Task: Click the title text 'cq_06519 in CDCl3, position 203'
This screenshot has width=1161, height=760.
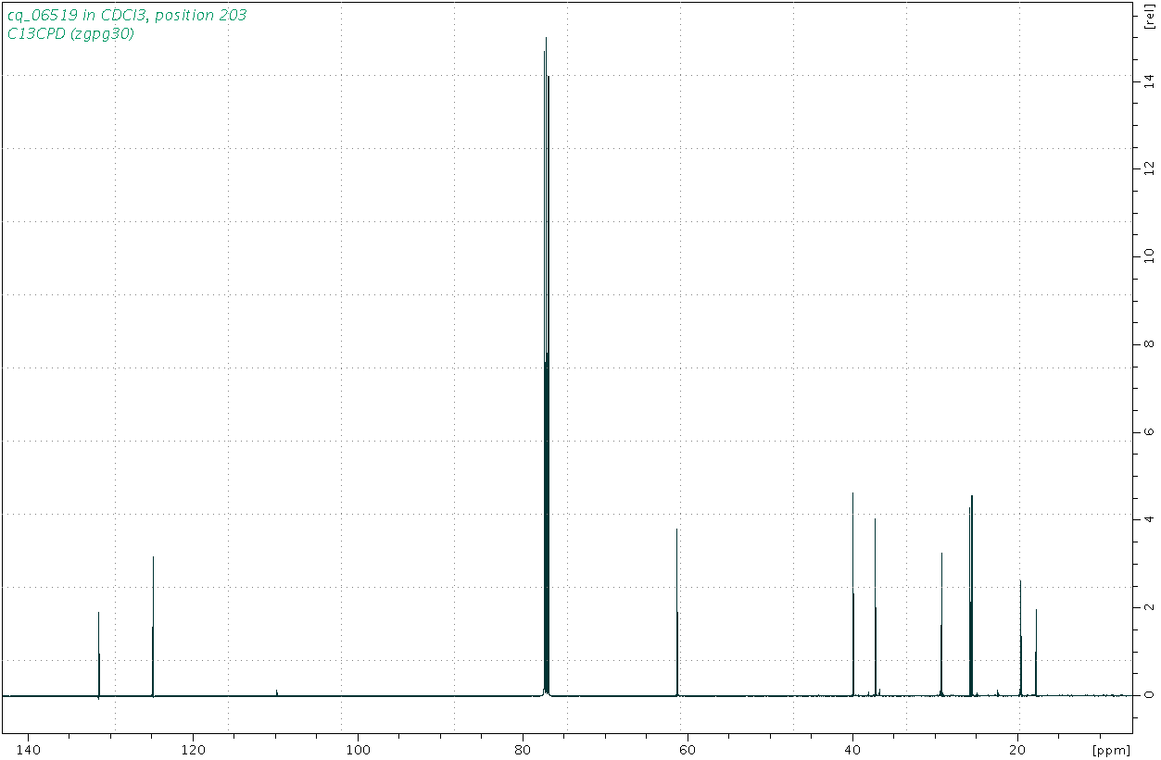Action: (127, 16)
